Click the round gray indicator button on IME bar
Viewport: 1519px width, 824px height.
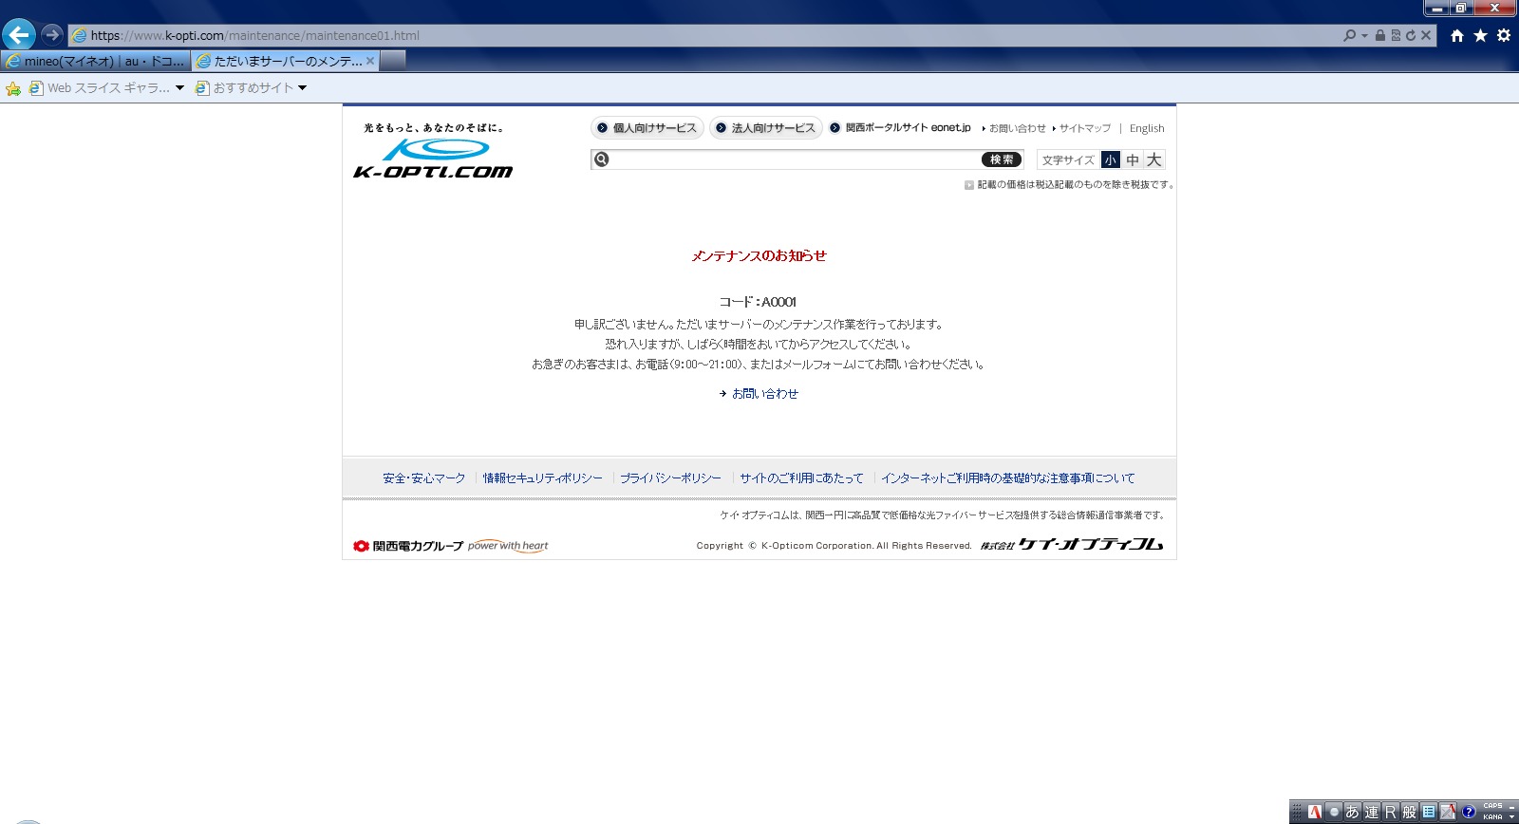tap(1334, 812)
